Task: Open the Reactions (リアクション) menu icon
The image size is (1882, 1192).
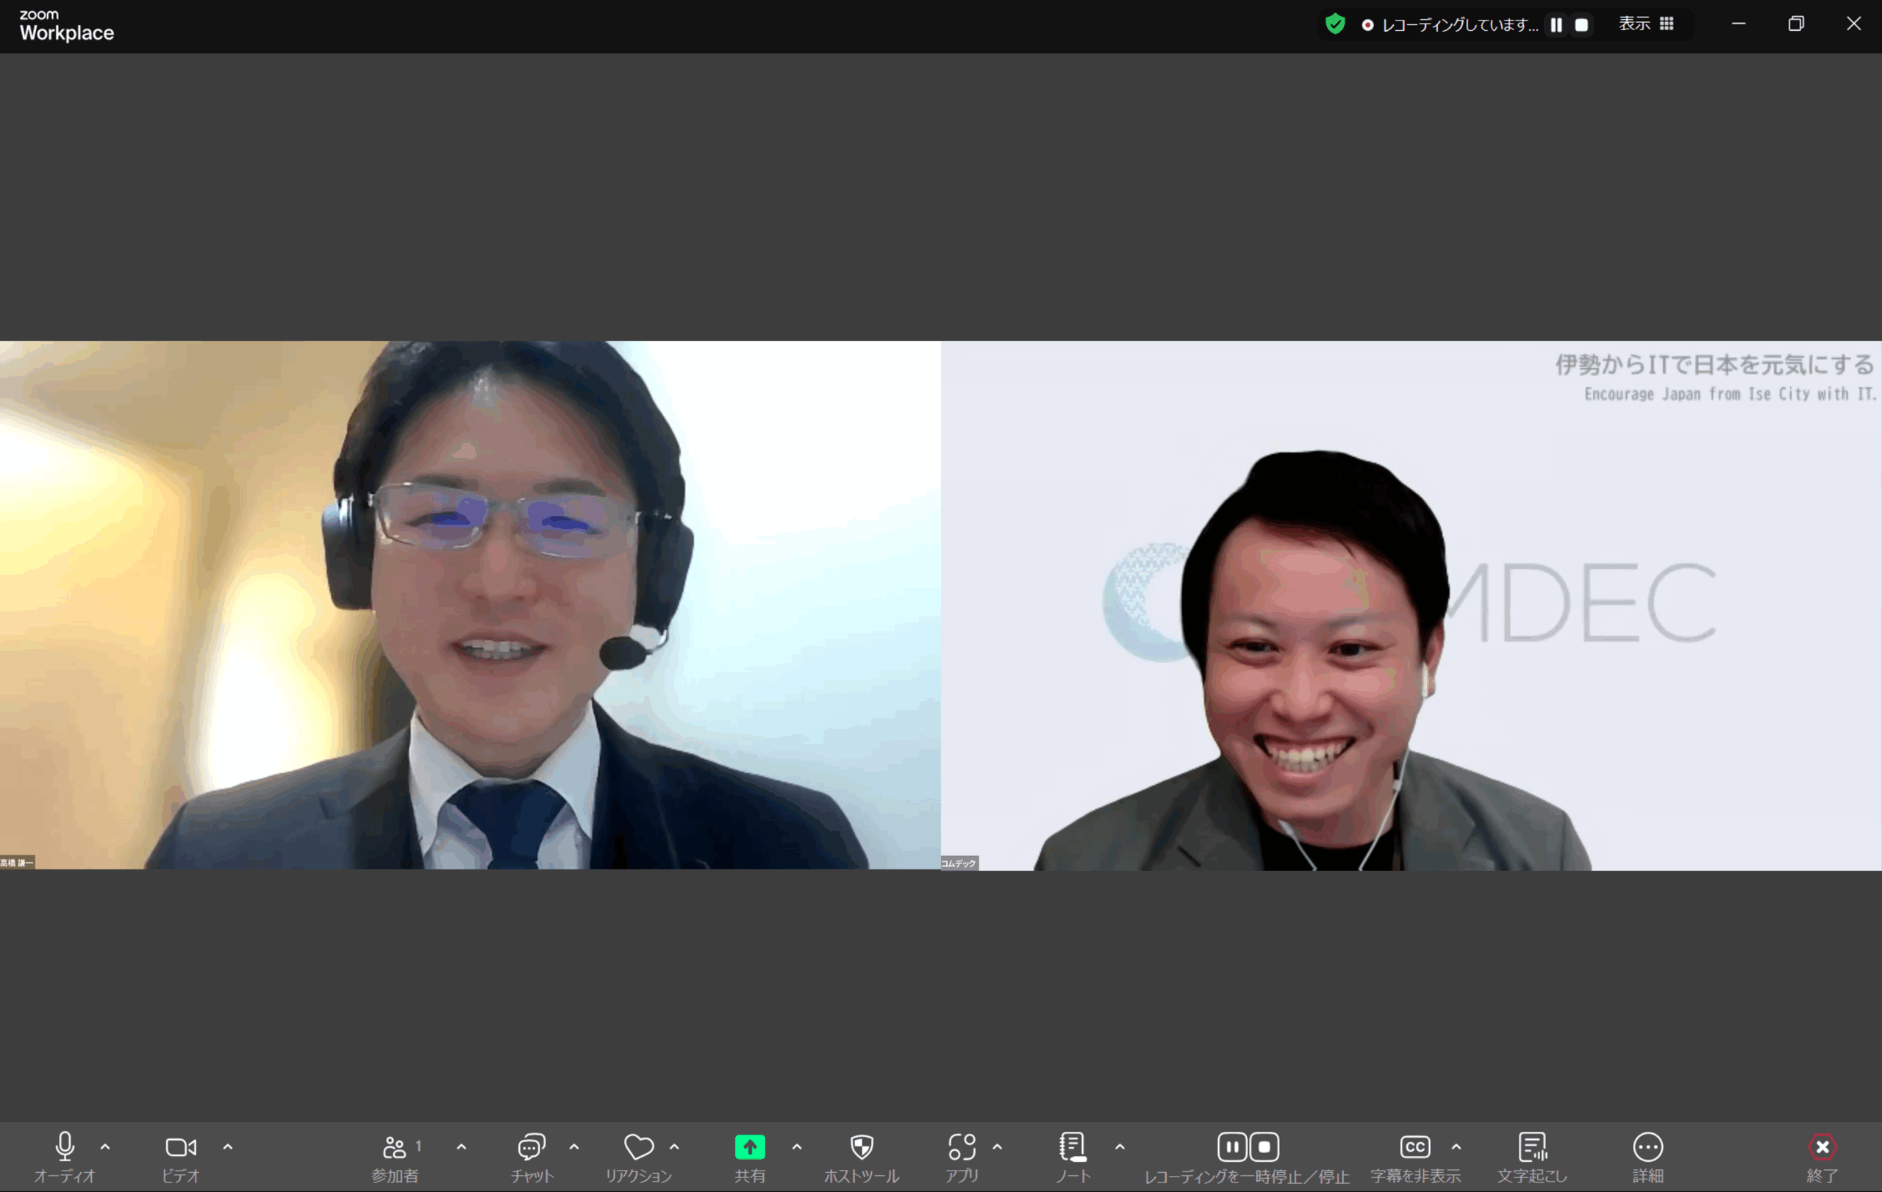Action: (x=639, y=1146)
